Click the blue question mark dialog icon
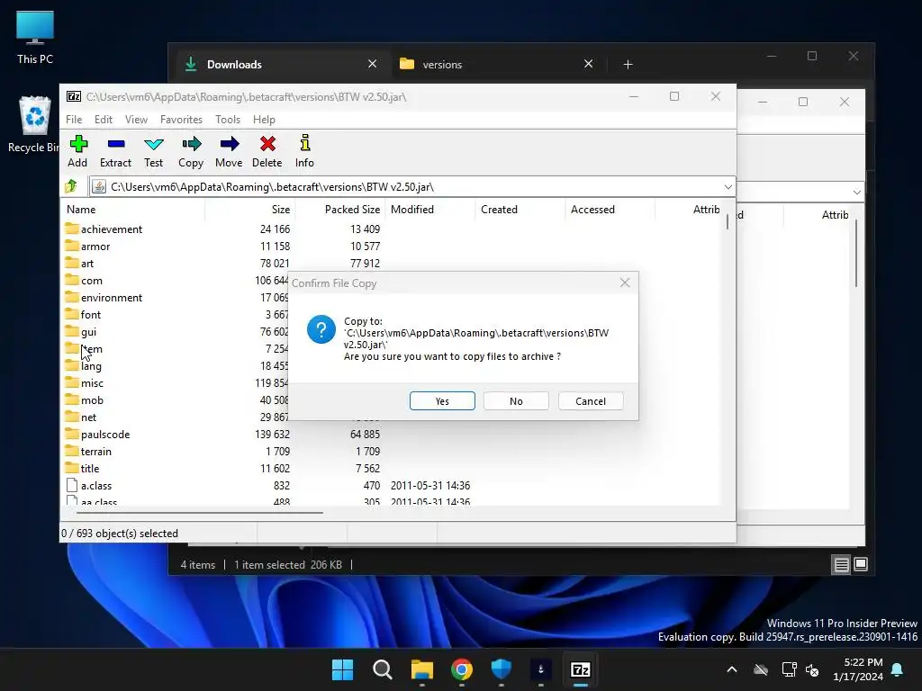Image resolution: width=922 pixels, height=691 pixels. tap(321, 329)
